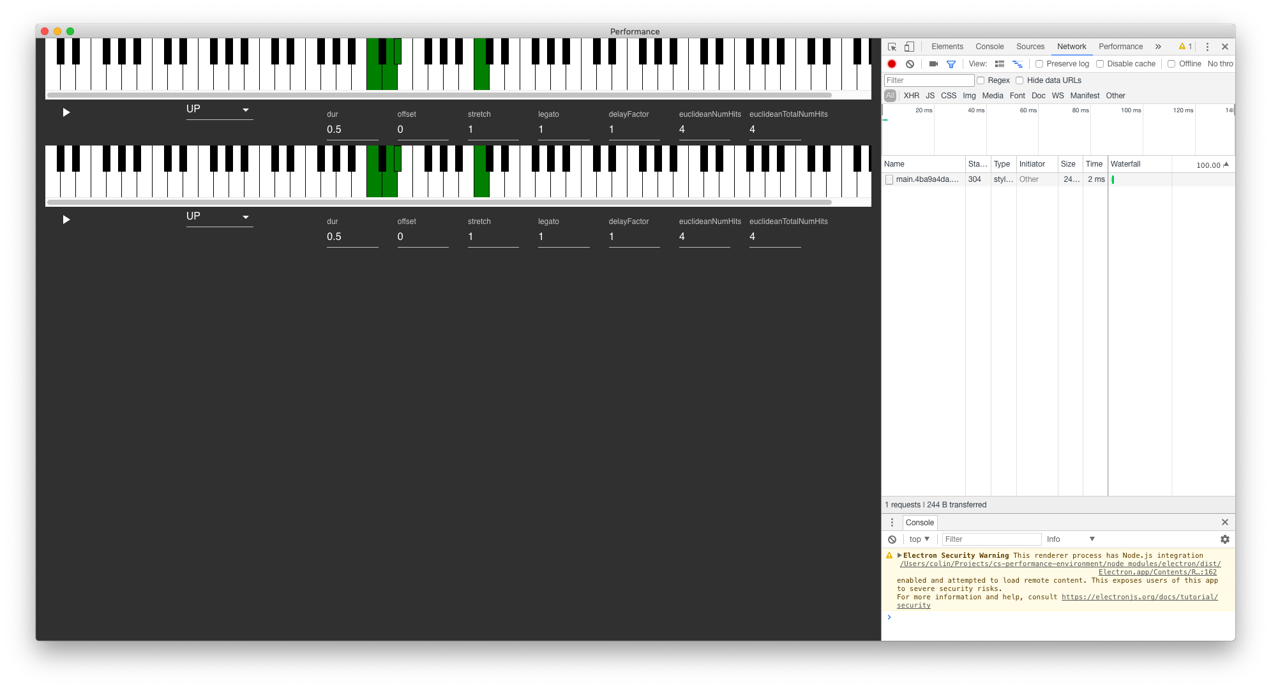Switch to the Sources tab
This screenshot has height=688, width=1271.
1030,46
